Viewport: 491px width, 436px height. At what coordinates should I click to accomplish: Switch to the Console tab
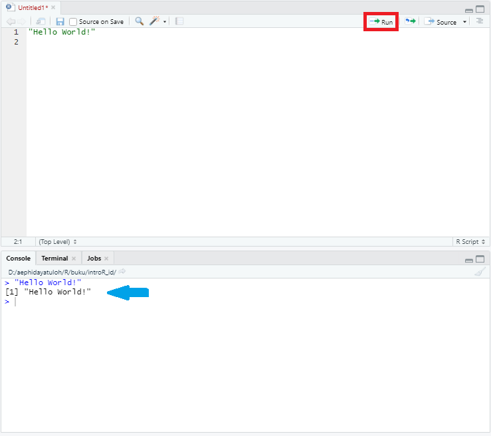19,259
